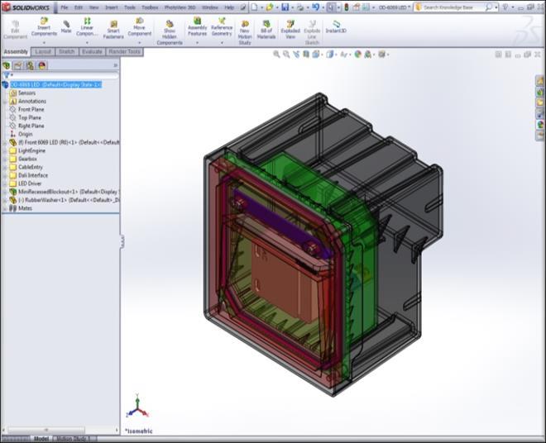
Task: Click the Edit Component tool
Action: 15,30
